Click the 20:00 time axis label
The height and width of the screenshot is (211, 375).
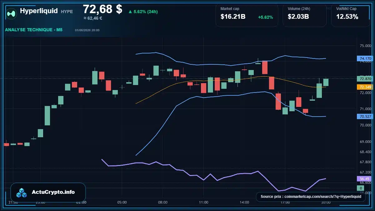[x=326, y=202]
